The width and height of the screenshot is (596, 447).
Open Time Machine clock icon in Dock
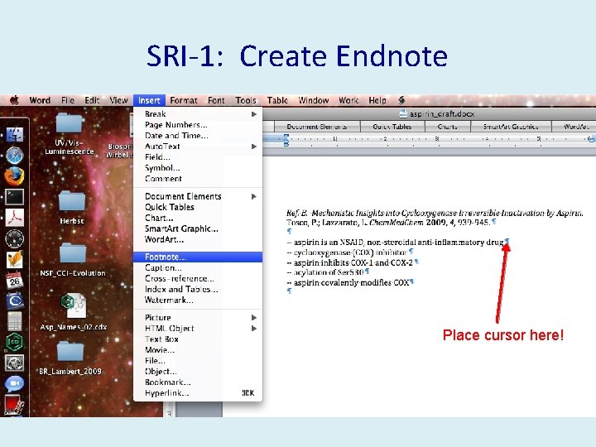(15, 301)
